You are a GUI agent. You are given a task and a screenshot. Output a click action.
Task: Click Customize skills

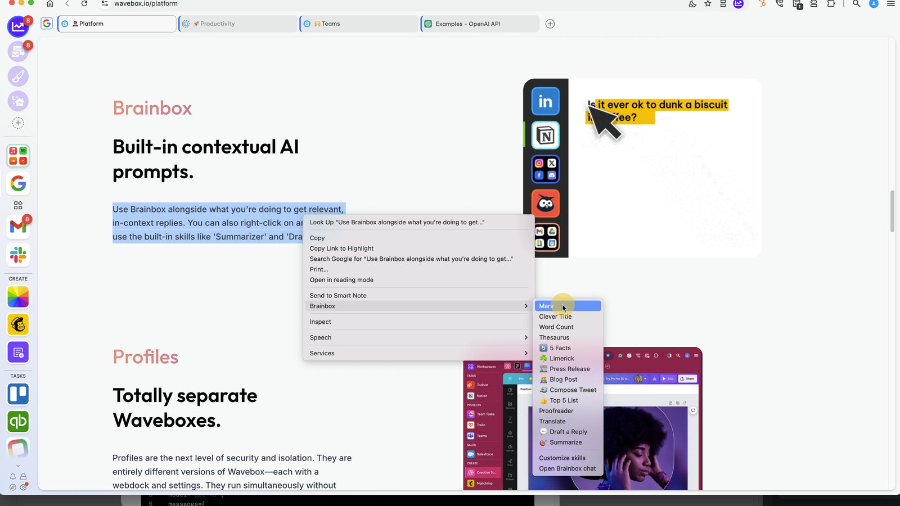568,458
